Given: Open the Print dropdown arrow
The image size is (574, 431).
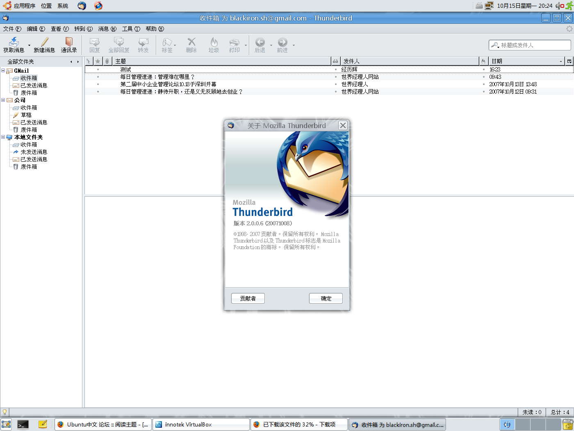Looking at the screenshot, I should [246, 45].
